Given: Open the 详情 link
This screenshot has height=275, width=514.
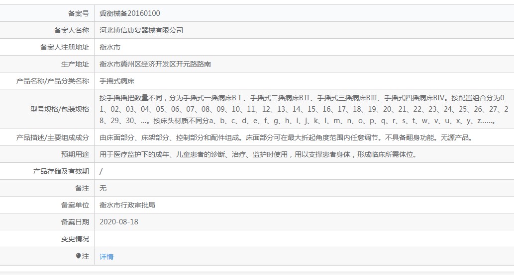Looking at the screenshot, I should tap(106, 257).
